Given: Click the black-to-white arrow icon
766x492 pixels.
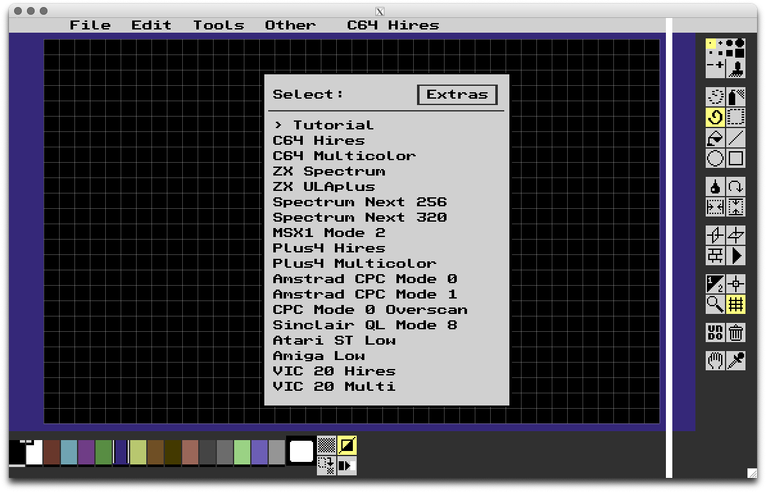Looking at the screenshot, I should [x=347, y=465].
